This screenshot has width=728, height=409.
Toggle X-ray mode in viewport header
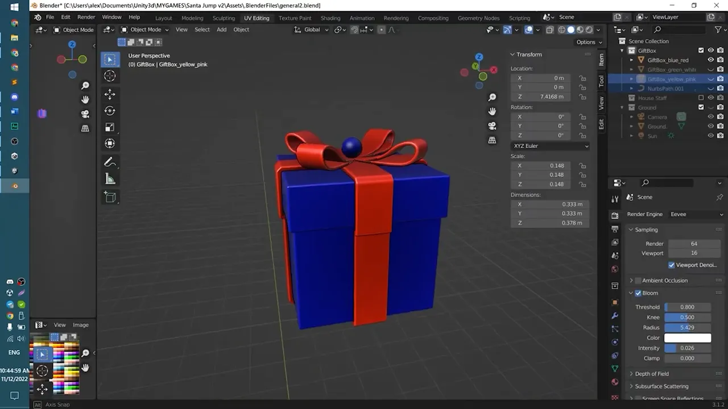click(549, 30)
